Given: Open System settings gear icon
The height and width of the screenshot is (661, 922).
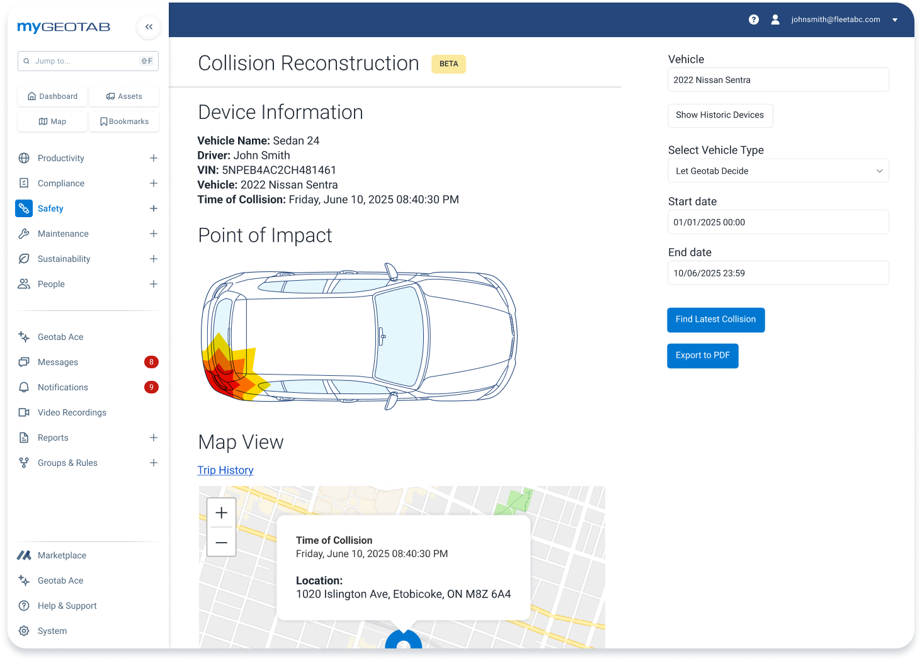Looking at the screenshot, I should 24,631.
